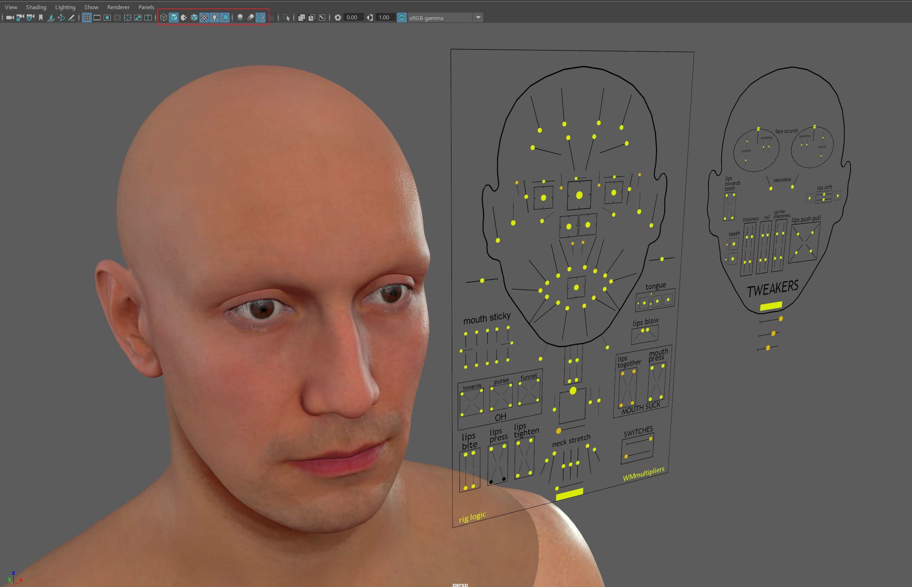Click the Gamma reset icon
This screenshot has height=587, width=912.
pos(370,18)
